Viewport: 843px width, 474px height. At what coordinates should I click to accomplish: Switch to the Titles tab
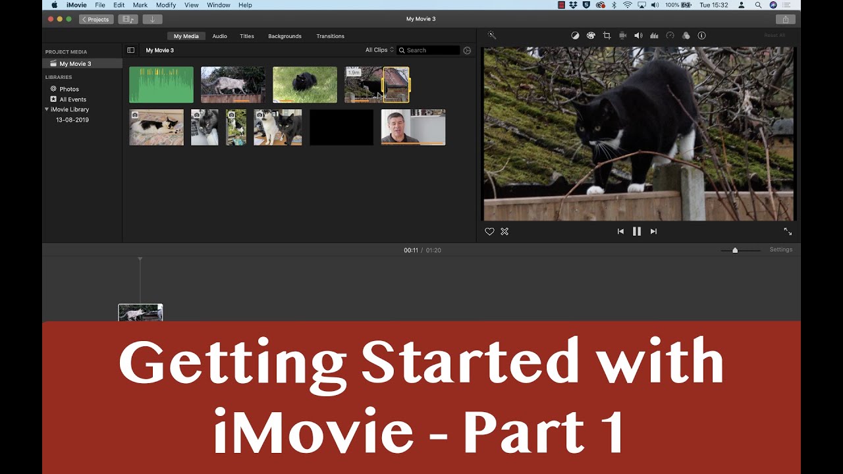point(247,36)
